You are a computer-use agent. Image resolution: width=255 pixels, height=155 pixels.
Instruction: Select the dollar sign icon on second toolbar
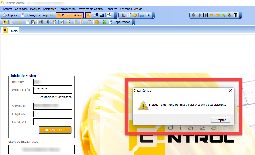(x=104, y=22)
